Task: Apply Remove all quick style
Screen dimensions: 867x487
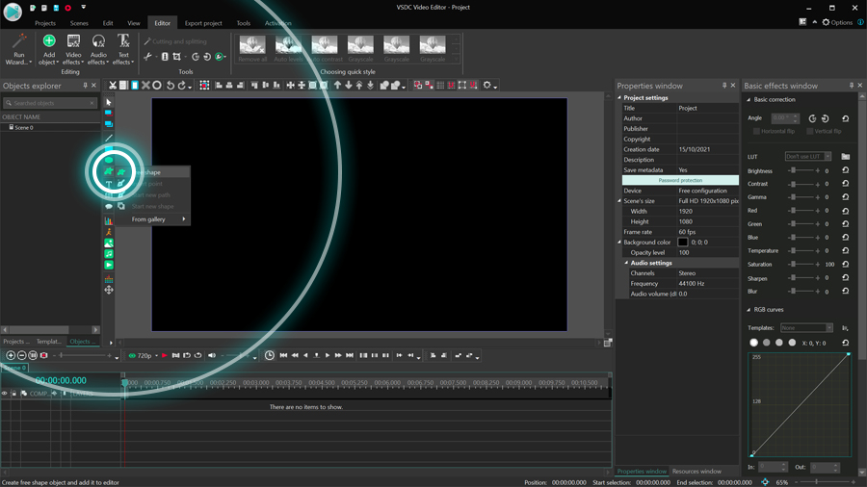Action: click(252, 48)
